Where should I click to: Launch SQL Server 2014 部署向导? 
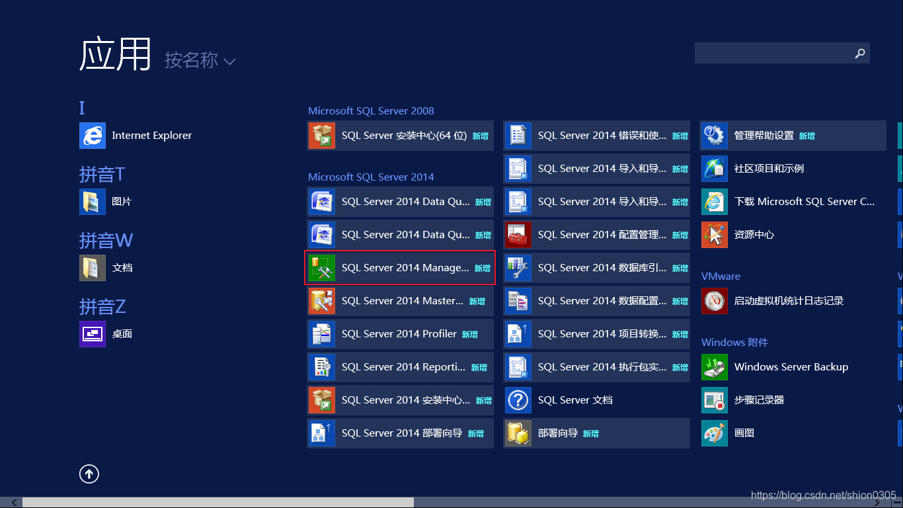pyautogui.click(x=401, y=433)
